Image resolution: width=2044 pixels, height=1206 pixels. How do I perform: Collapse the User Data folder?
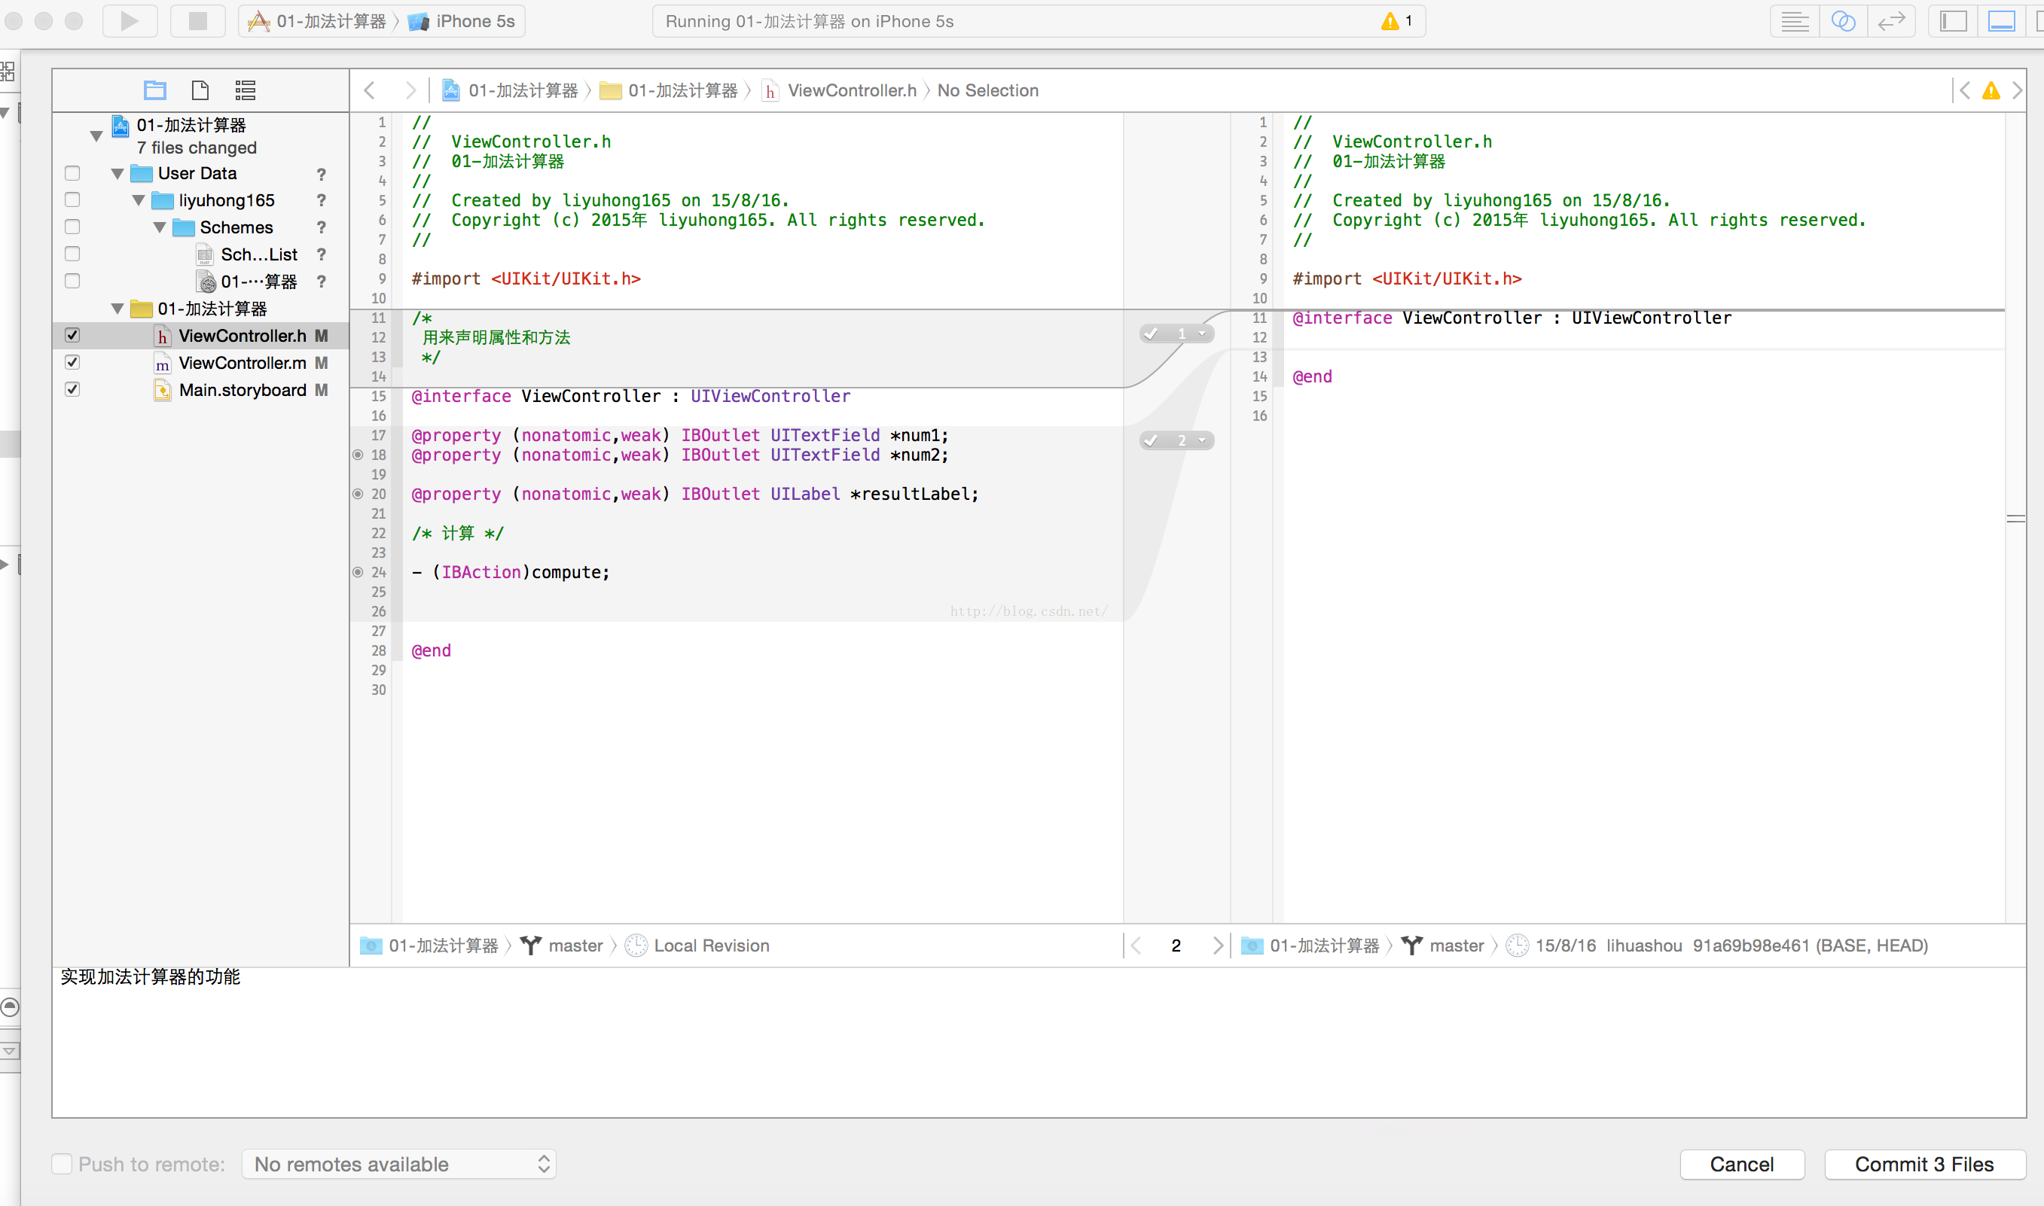[117, 174]
